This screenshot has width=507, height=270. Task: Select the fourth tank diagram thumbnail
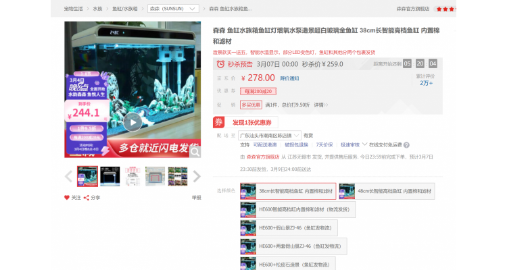[155, 176]
